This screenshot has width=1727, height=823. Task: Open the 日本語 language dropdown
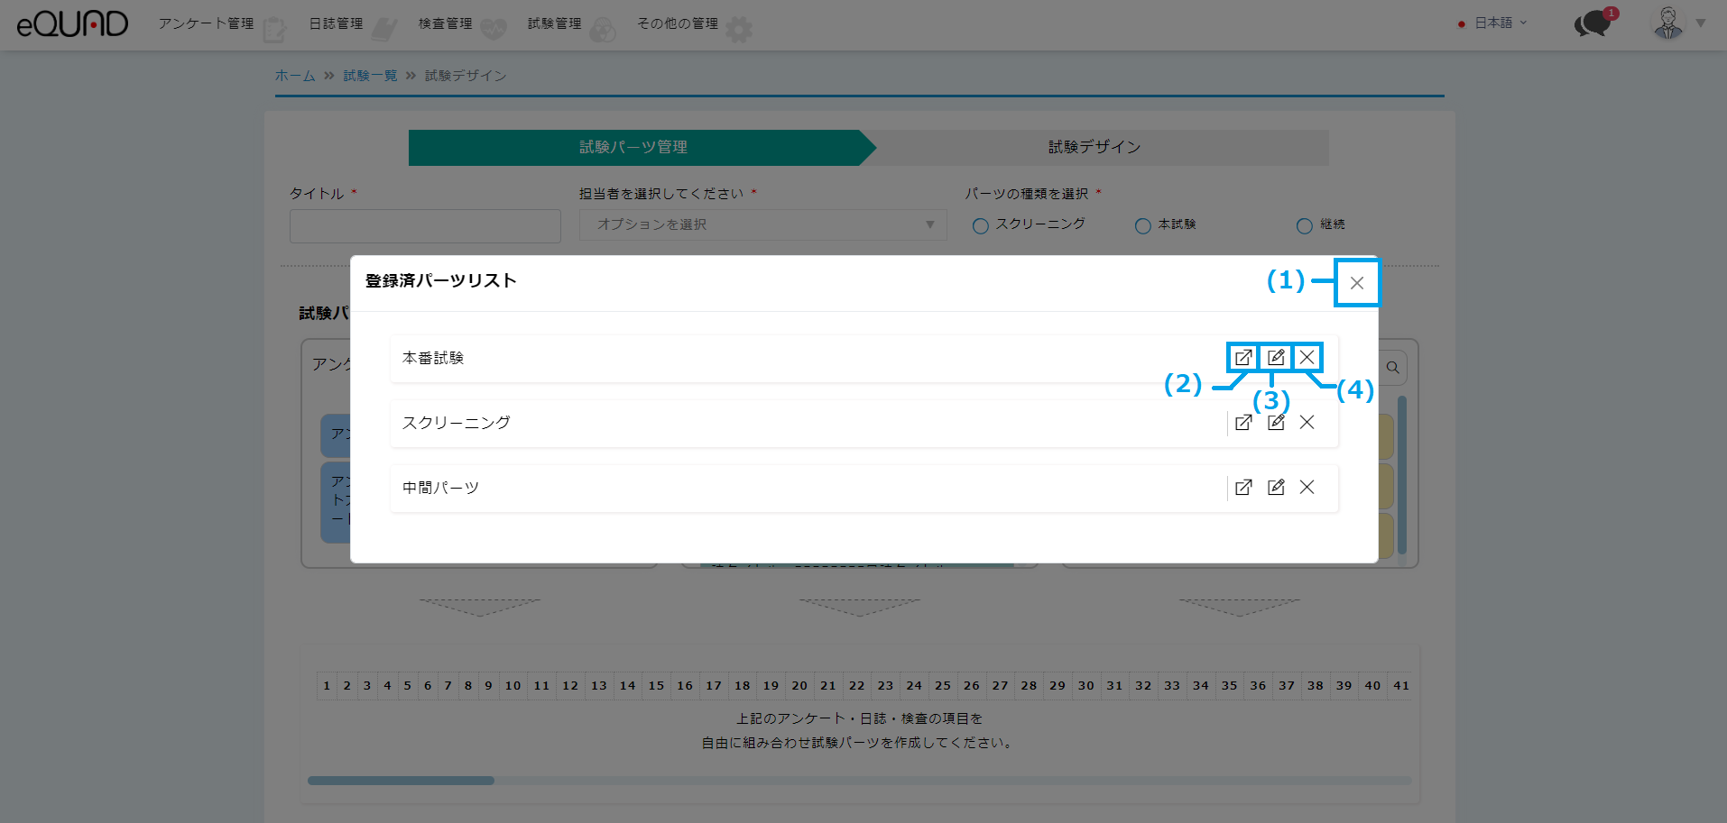[x=1500, y=23]
